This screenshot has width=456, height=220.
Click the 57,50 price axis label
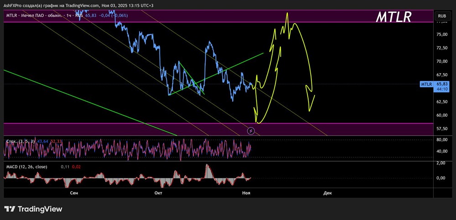(x=442, y=128)
